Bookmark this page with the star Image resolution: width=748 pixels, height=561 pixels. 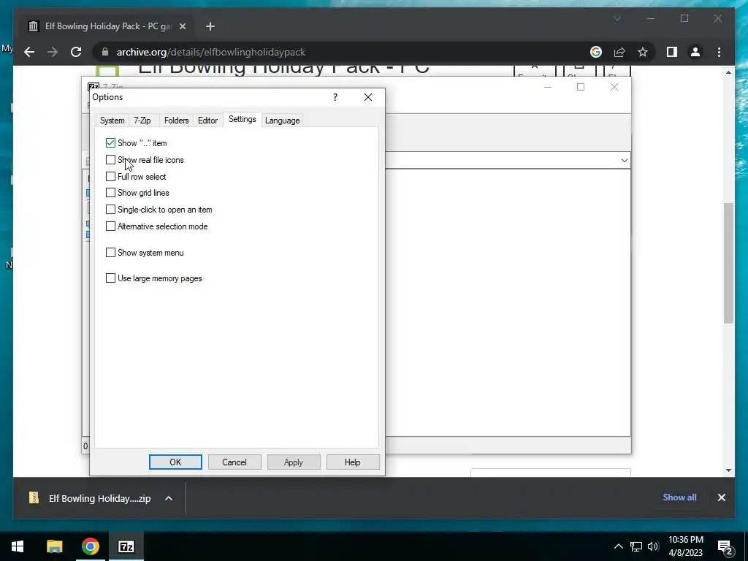coord(643,52)
